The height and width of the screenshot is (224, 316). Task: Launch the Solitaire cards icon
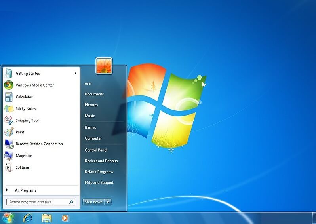pyautogui.click(x=8, y=167)
